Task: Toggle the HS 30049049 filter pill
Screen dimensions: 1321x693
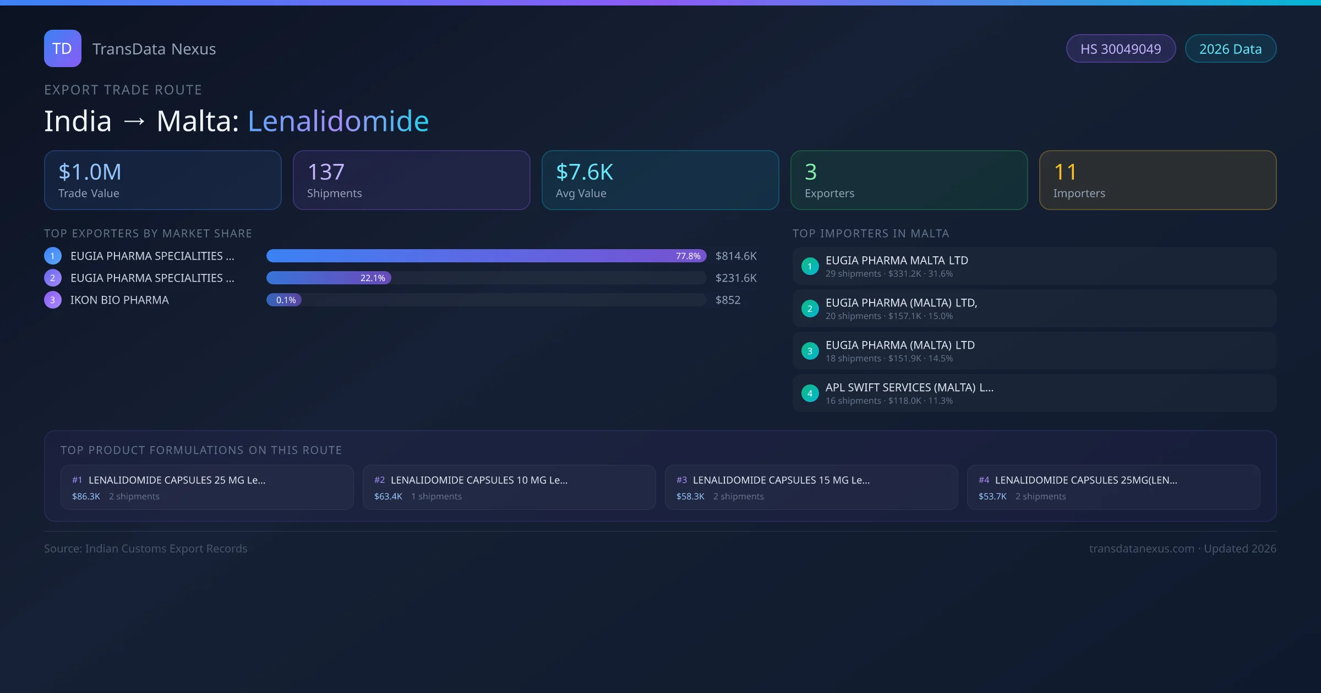Action: coord(1121,48)
